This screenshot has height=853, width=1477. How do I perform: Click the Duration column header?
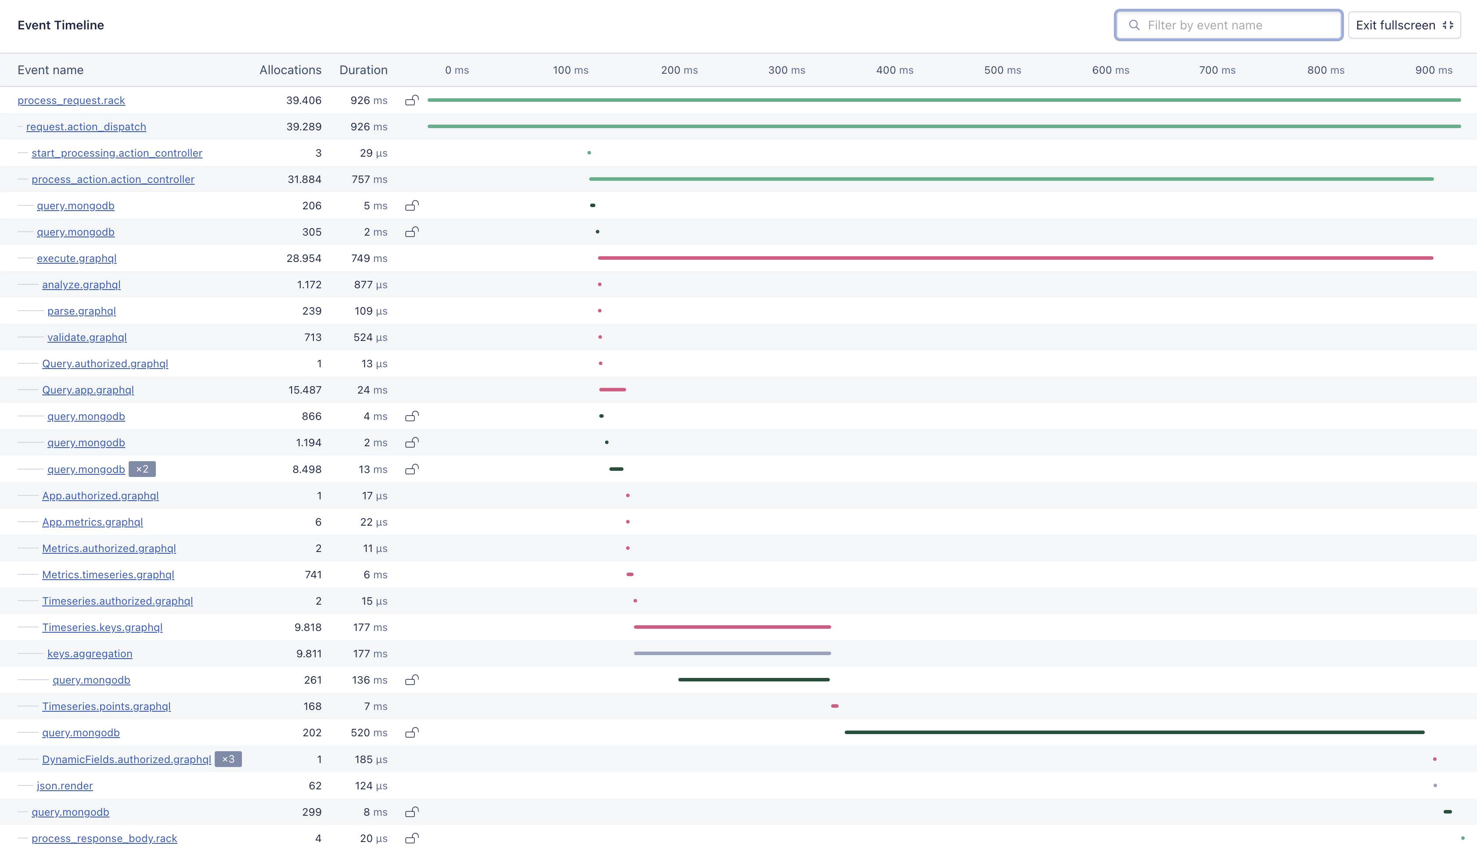click(x=363, y=70)
